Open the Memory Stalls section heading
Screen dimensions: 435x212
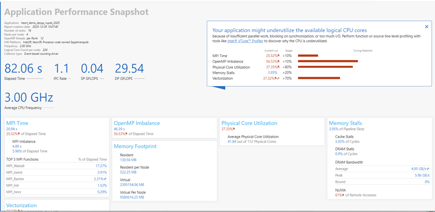(345, 123)
